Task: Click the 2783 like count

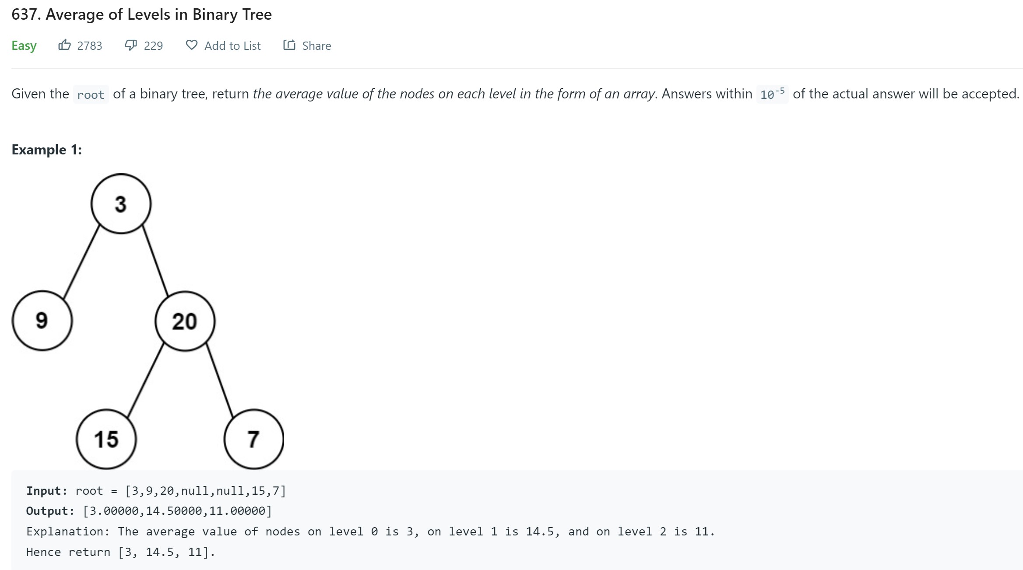Action: pos(89,46)
